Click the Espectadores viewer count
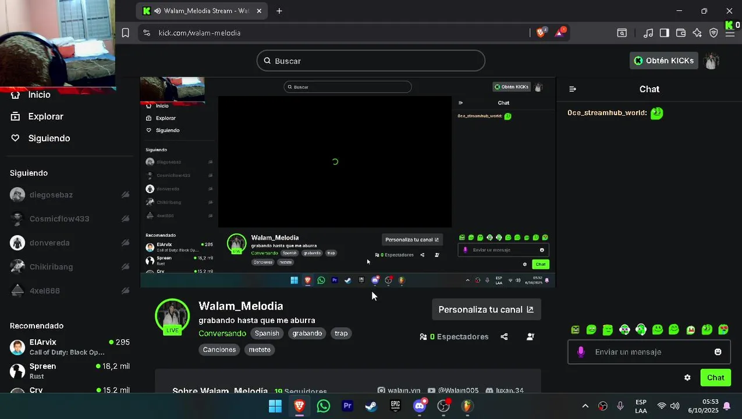This screenshot has height=419, width=742. coord(454,336)
